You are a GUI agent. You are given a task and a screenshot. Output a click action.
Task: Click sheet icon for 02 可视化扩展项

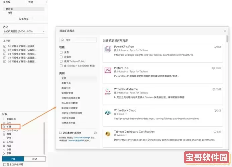coord(5,50)
